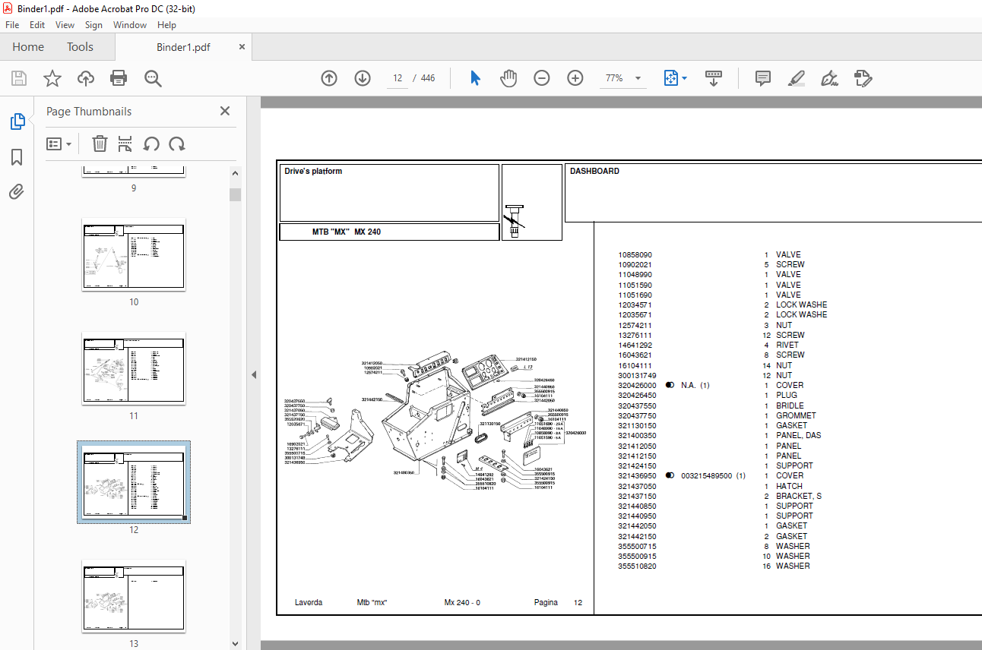
Task: Select page 10 thumbnail
Action: (x=134, y=254)
